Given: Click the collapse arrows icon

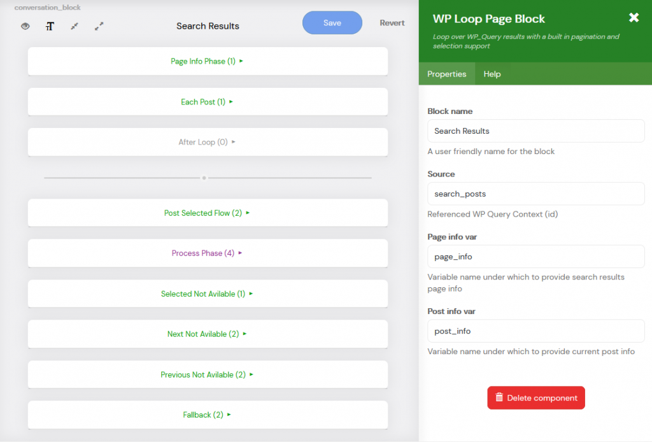Looking at the screenshot, I should pos(74,26).
